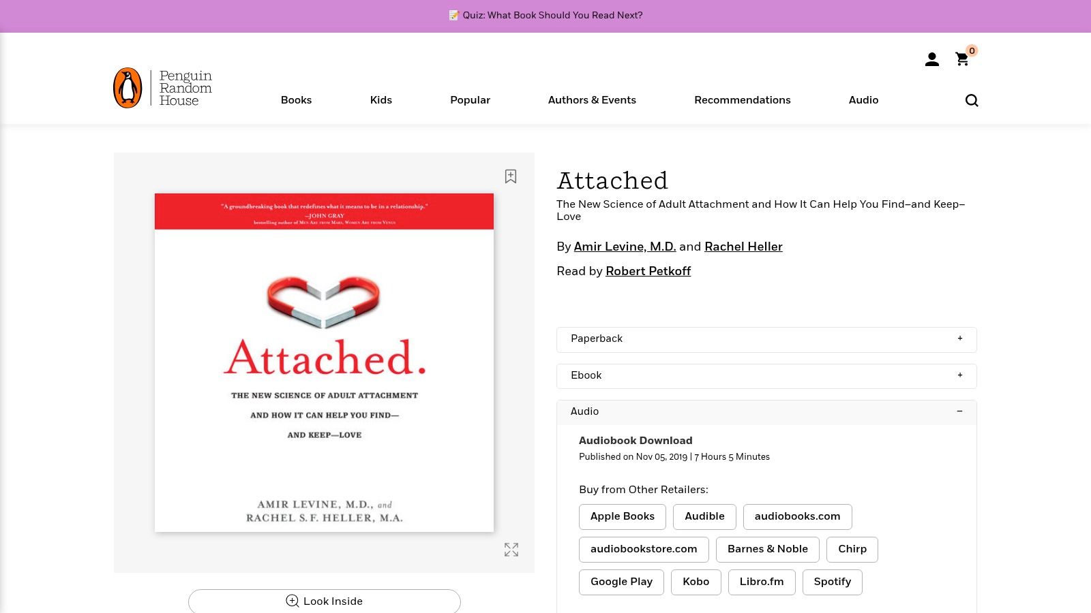The height and width of the screenshot is (613, 1091).
Task: Click the search magnifier icon
Action: tap(972, 101)
